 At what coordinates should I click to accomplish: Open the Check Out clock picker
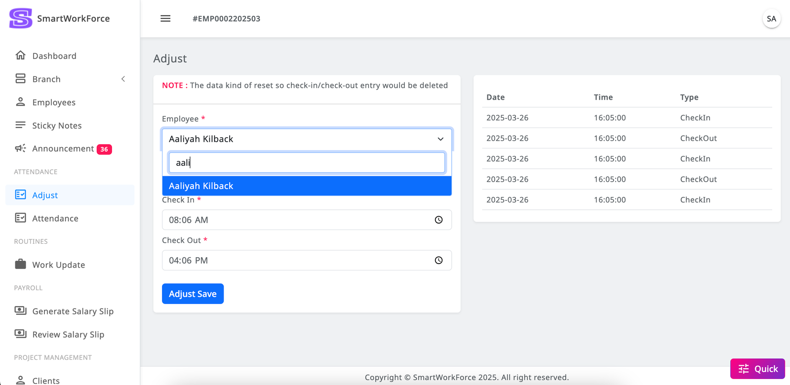(438, 261)
